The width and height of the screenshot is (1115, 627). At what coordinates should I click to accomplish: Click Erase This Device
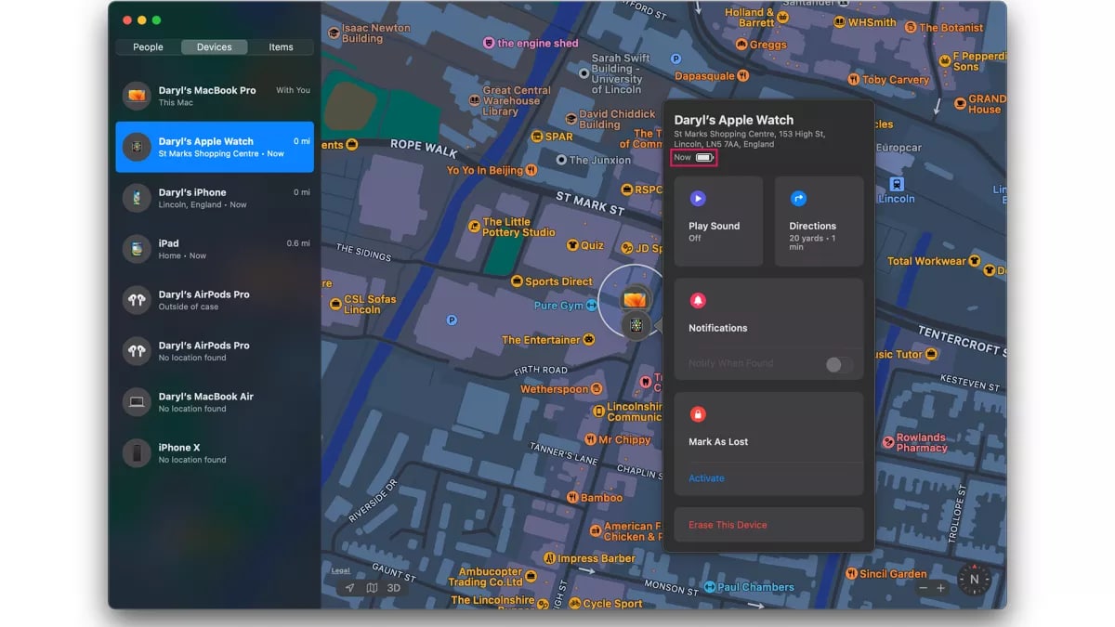(x=728, y=525)
